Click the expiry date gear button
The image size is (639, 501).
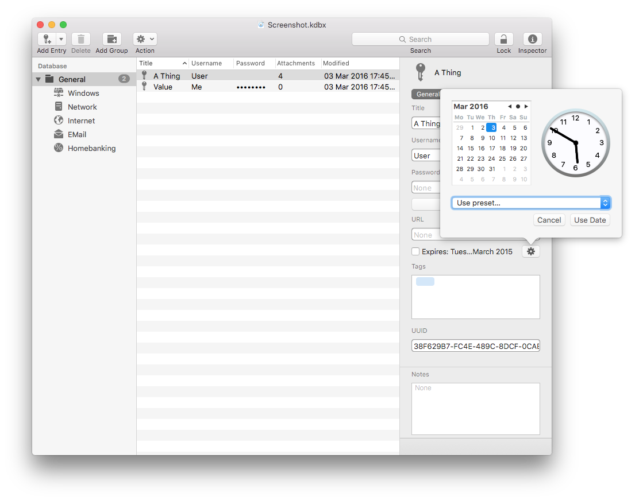pyautogui.click(x=530, y=251)
